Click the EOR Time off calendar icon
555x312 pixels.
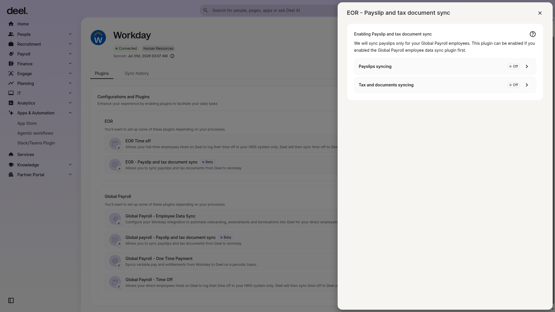tap(115, 144)
